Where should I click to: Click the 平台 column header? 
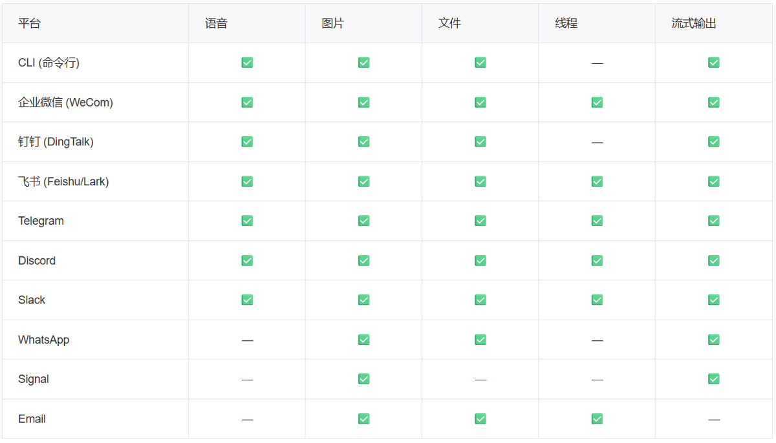click(x=29, y=23)
